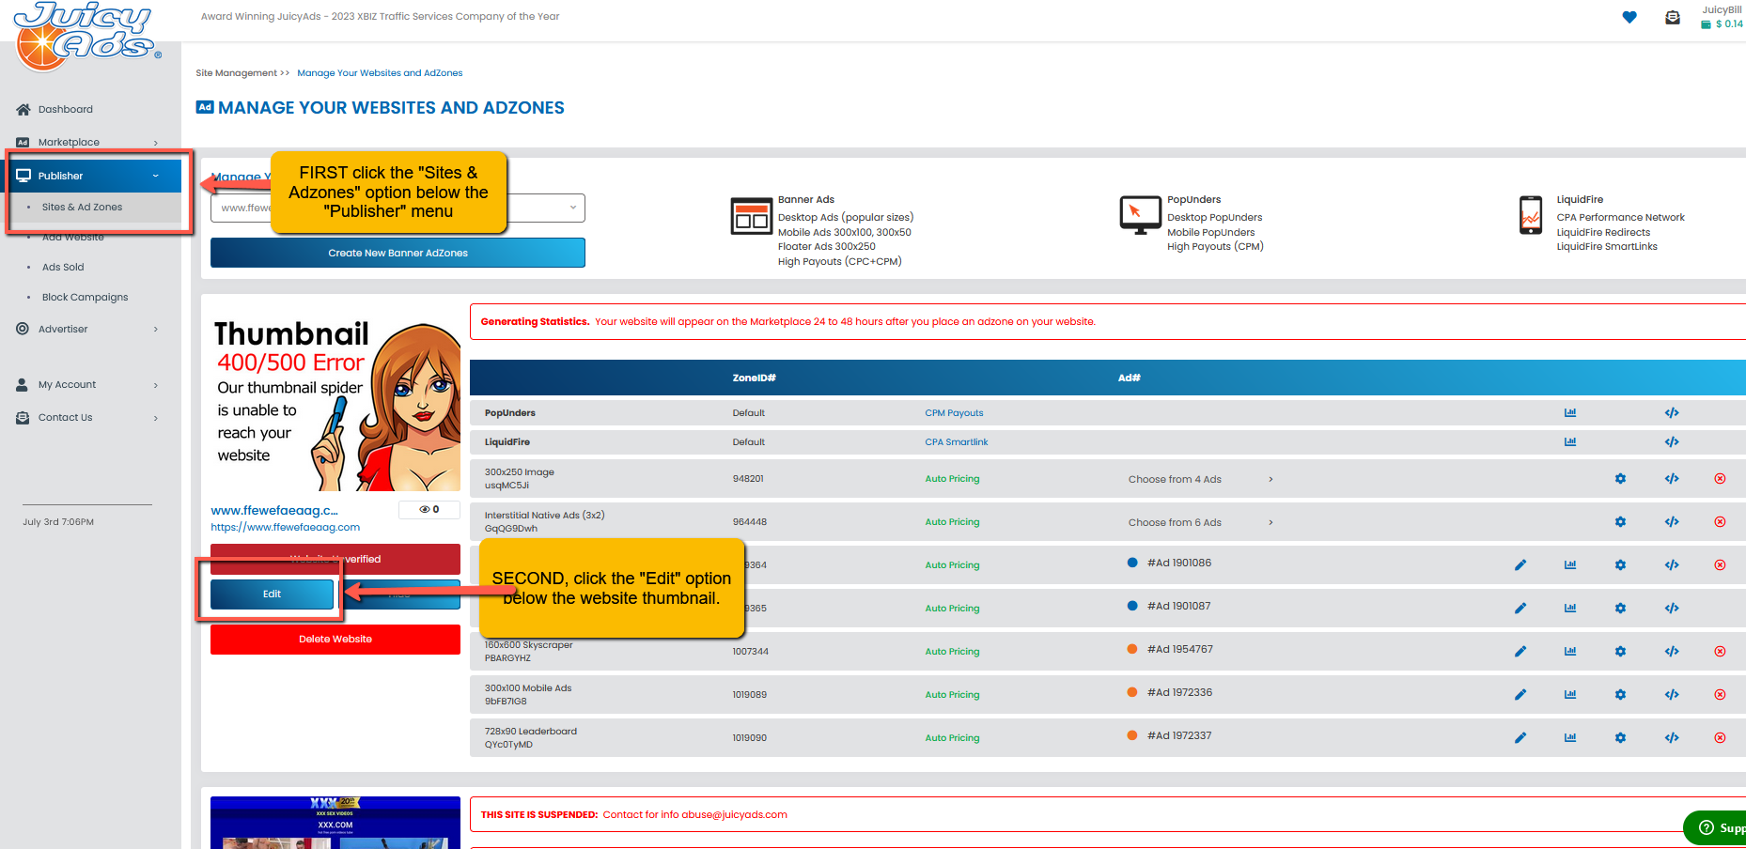
Task: Click the XXX.COM website thumbnail
Action: pos(335,823)
